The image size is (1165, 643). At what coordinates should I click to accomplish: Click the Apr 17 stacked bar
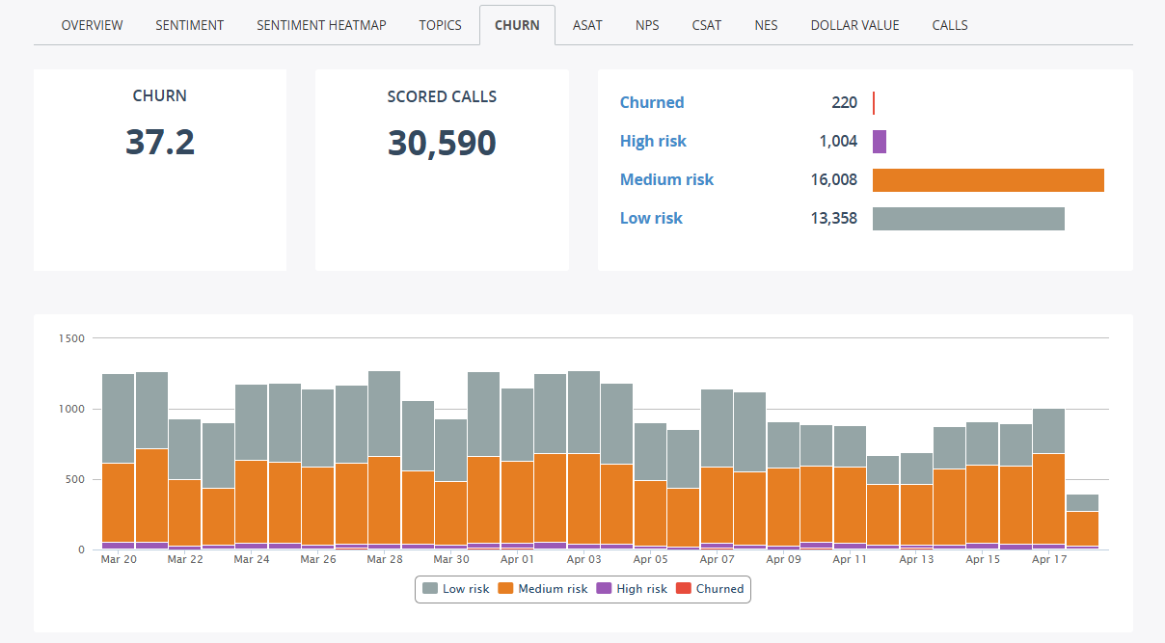tap(1048, 482)
